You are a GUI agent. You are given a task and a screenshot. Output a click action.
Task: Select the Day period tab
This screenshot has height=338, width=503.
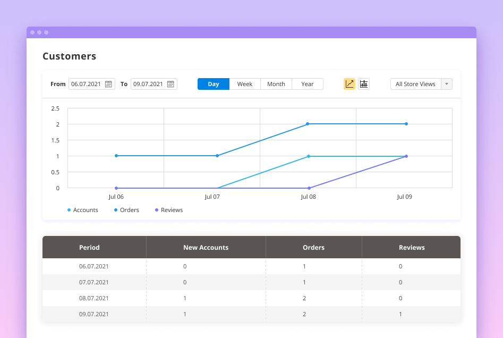(214, 84)
